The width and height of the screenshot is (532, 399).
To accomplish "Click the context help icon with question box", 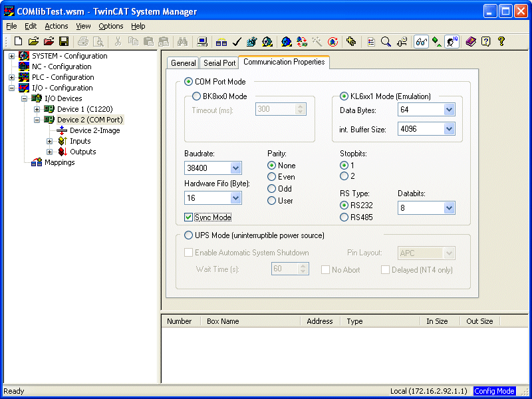I will pos(486,42).
